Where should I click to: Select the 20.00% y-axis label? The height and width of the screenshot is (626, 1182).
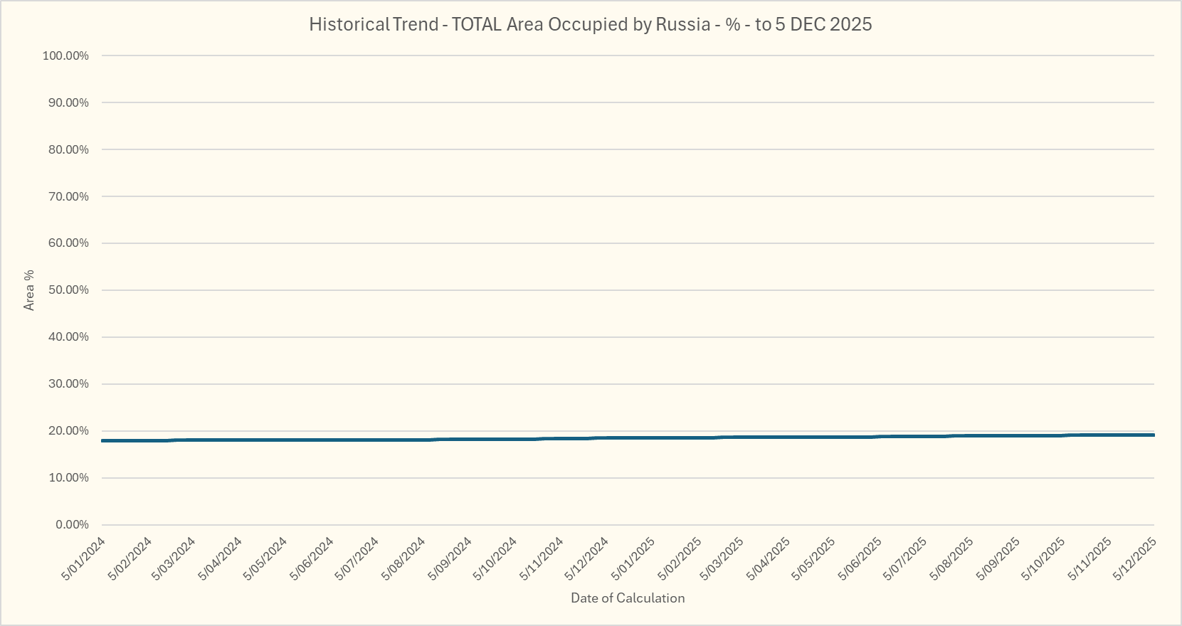tap(68, 431)
